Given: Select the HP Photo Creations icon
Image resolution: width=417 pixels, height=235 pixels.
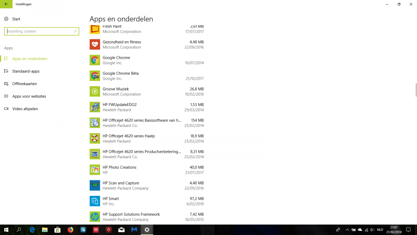Looking at the screenshot, I should [x=95, y=170].
